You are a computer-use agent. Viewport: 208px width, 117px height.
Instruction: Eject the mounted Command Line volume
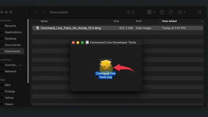(21, 65)
